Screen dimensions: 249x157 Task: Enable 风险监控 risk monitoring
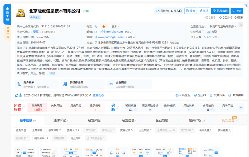(x=220, y=11)
